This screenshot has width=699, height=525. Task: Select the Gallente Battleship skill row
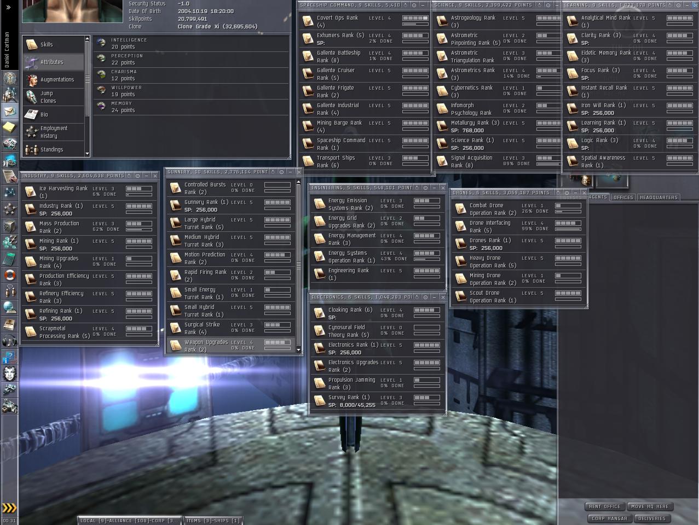365,56
